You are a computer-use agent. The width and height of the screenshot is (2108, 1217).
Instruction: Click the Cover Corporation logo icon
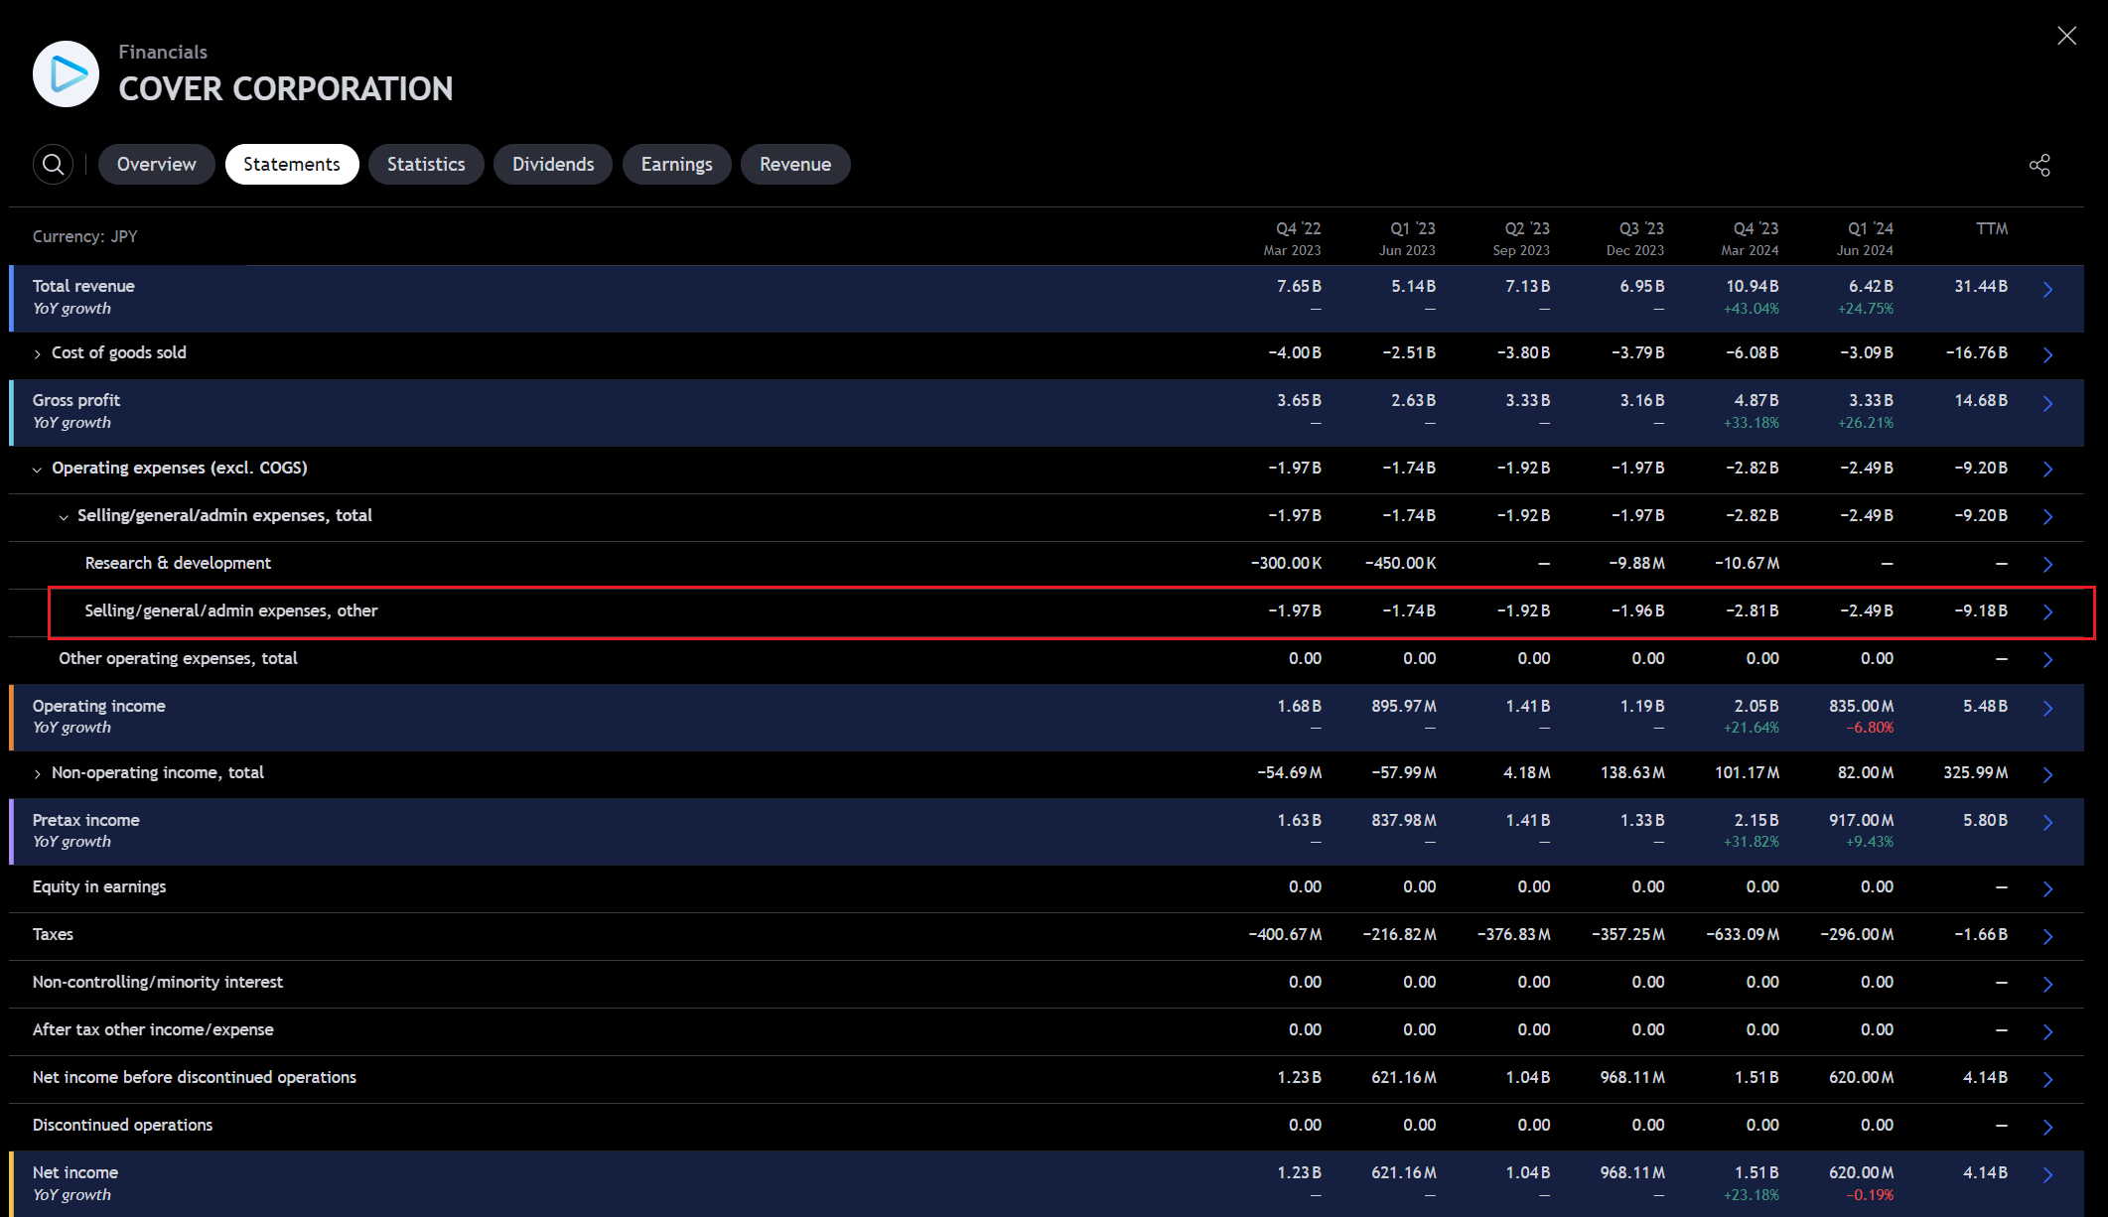pyautogui.click(x=66, y=73)
